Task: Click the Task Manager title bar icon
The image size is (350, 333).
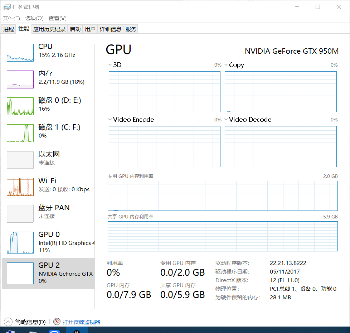Action: [7, 7]
